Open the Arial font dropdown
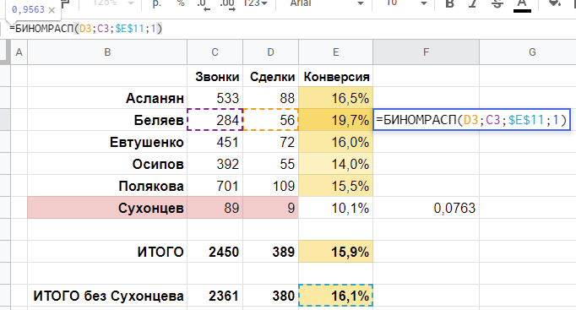The image size is (576, 310). pos(326,3)
